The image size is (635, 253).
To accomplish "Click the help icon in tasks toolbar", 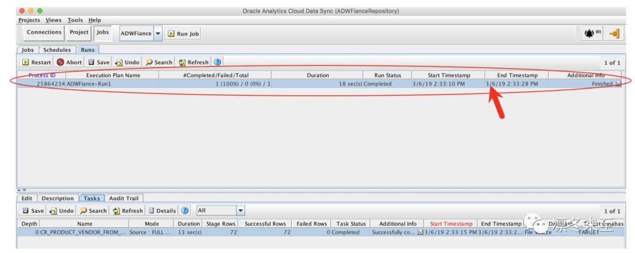I will point(185,211).
